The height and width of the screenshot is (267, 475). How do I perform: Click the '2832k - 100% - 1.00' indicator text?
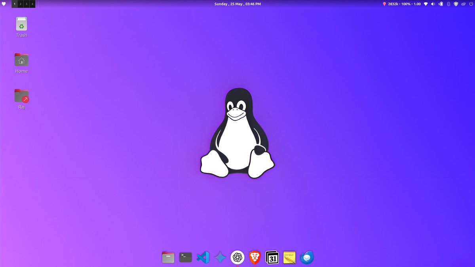click(404, 4)
